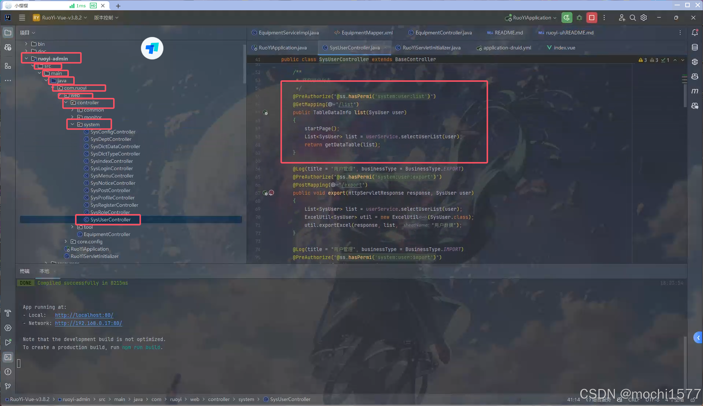Open Notifications bell icon
703x406 pixels.
[695, 33]
